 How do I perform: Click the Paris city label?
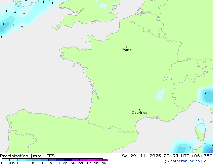click(x=127, y=50)
